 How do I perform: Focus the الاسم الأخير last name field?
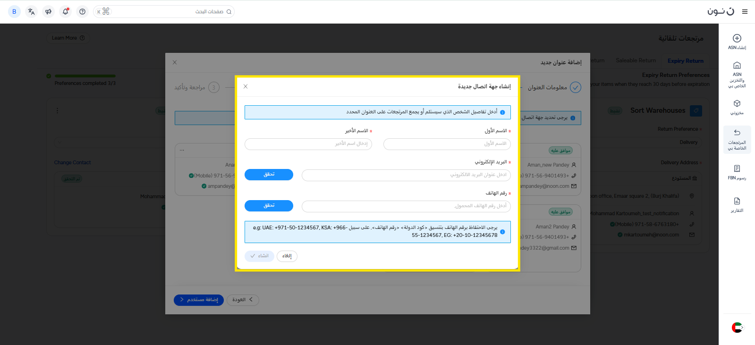(x=308, y=144)
